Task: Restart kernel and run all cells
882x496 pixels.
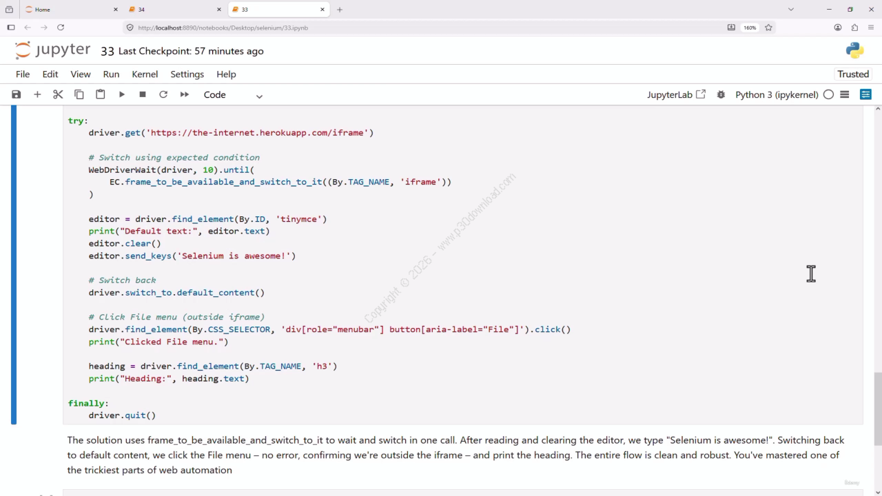Action: pos(185,94)
